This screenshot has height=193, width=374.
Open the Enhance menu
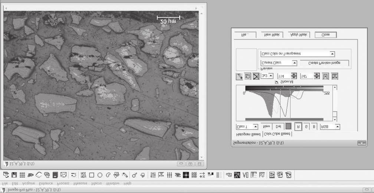pos(46,184)
